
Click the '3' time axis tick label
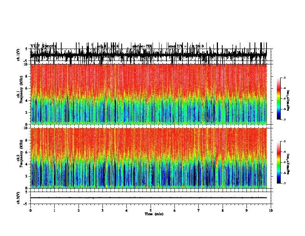tap(102, 211)
